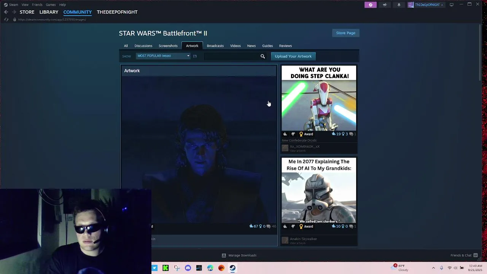Screen dimensions: 487x274
Task: Select the Artwork tab
Action: tap(192, 46)
